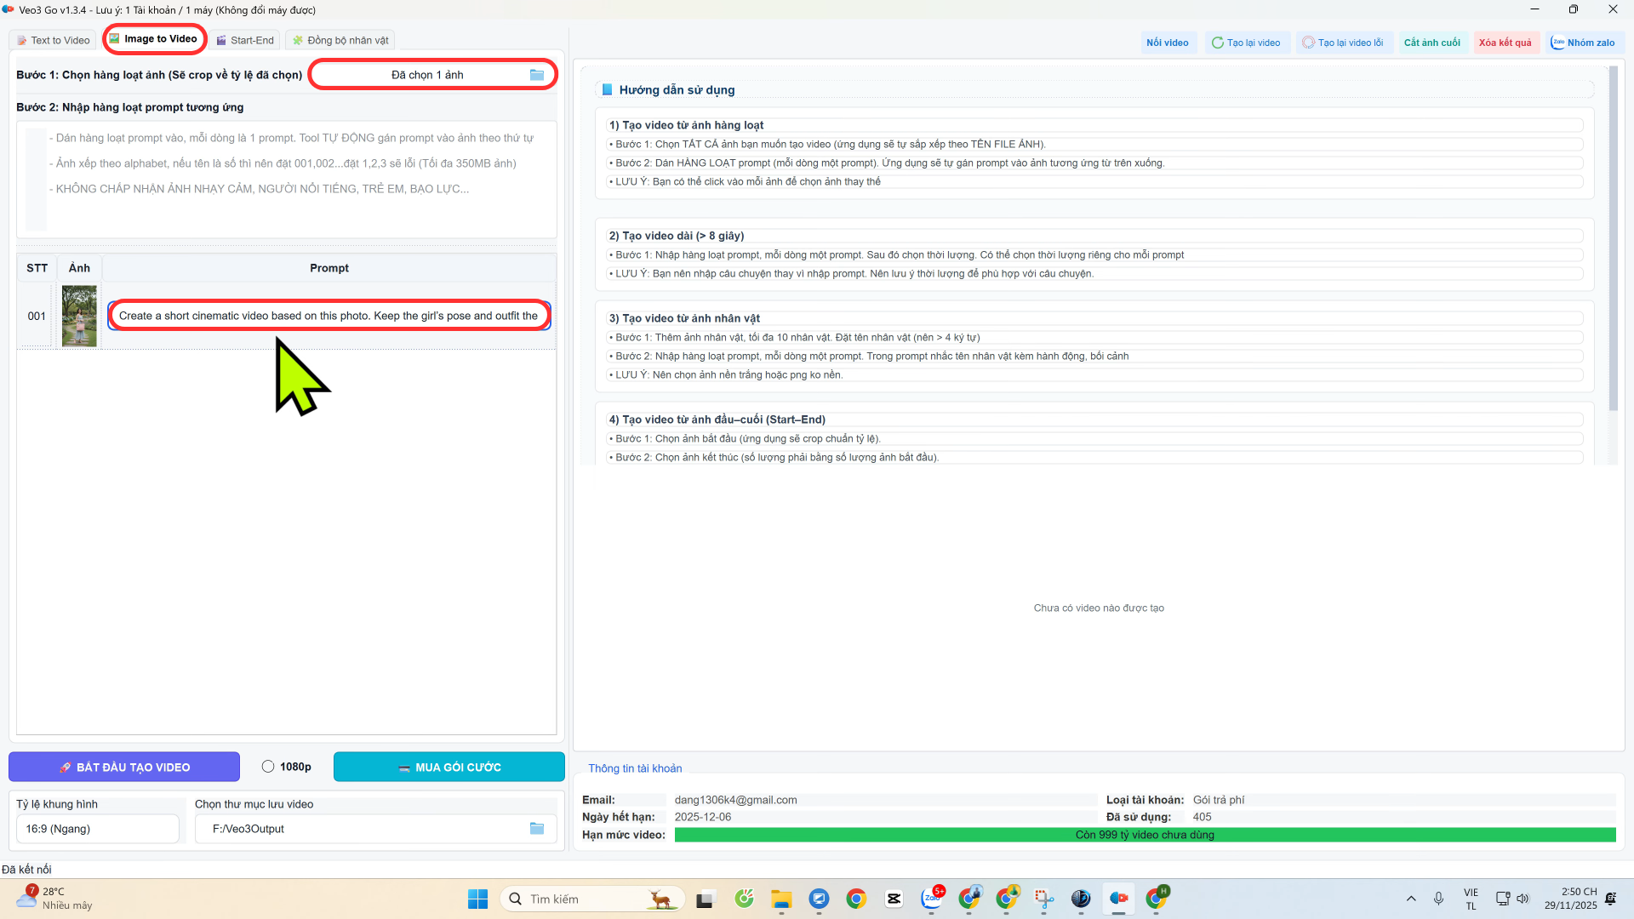
Task: Open folder icon to choose images
Action: tap(537, 75)
